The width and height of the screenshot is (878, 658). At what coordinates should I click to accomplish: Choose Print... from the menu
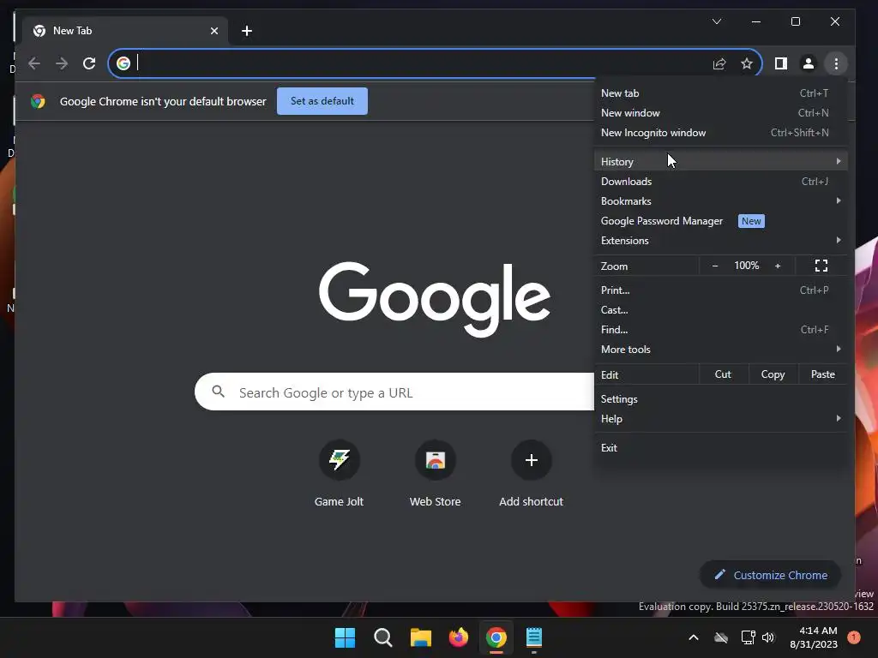pyautogui.click(x=721, y=290)
